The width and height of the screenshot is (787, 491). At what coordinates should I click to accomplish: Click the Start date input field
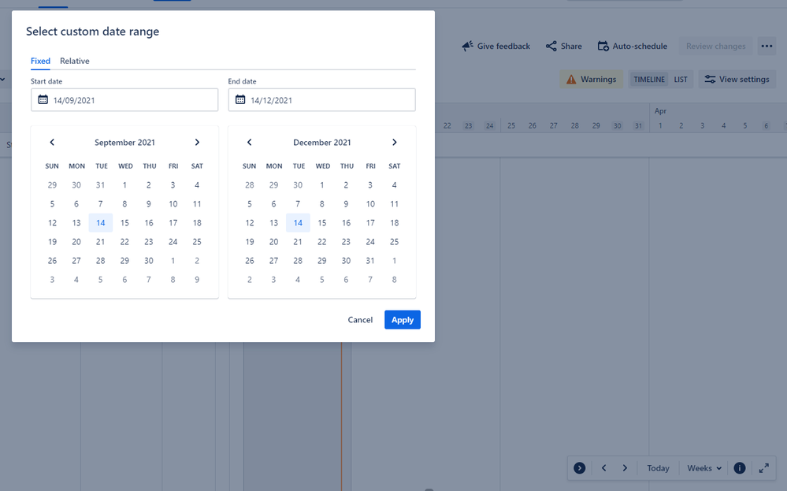124,100
